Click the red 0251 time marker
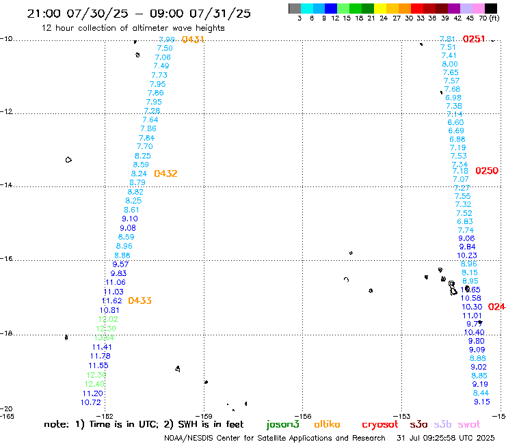Image resolution: width=506 pixels, height=444 pixels. pos(474,39)
